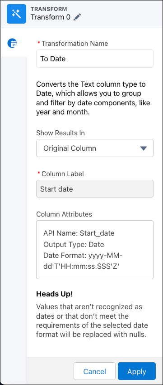
Task: Click the Date Format: yyyy-MM- text
Action: (x=83, y=256)
